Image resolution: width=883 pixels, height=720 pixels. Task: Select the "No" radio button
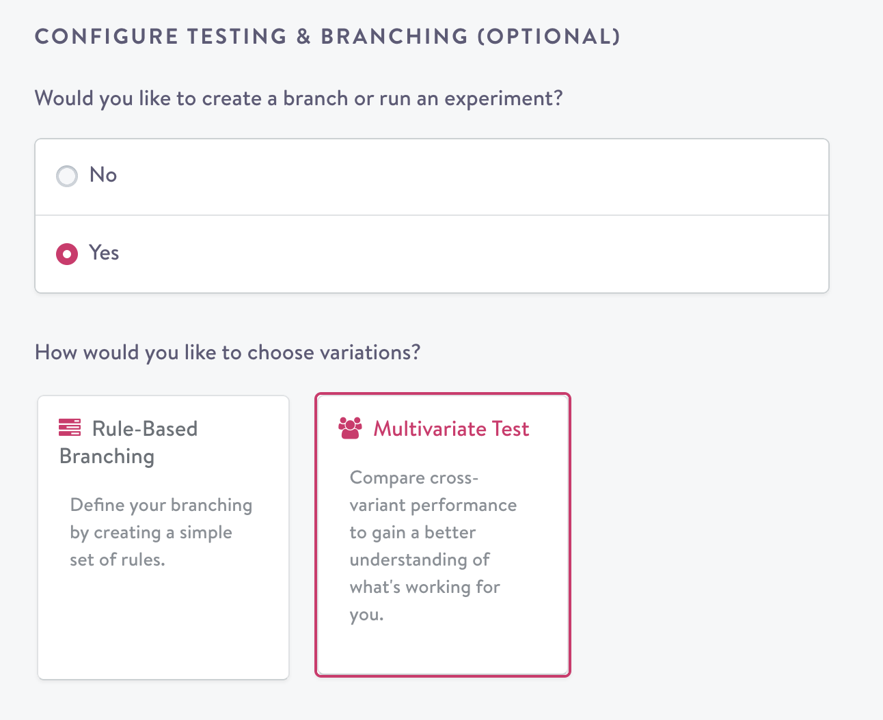click(x=67, y=176)
